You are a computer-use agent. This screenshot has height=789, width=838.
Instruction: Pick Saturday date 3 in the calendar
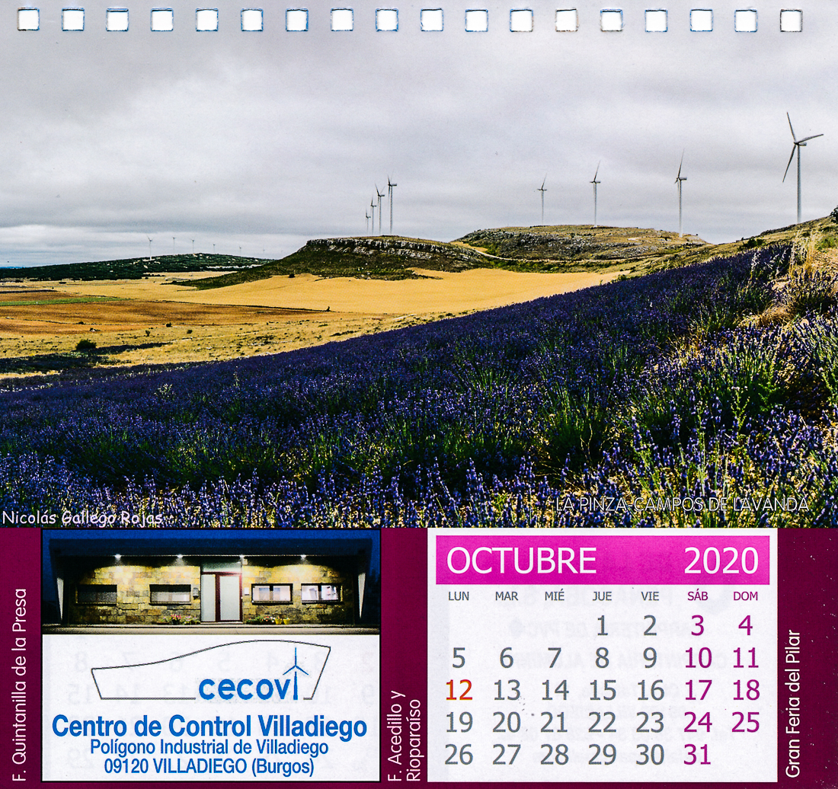(x=697, y=626)
